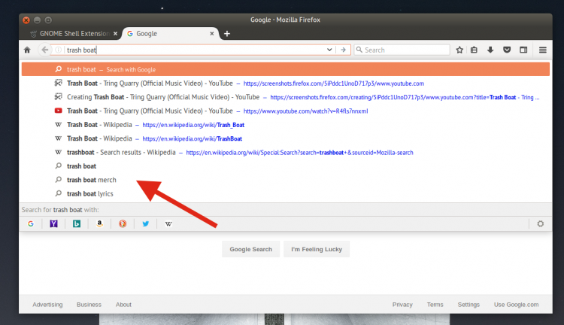Viewport: 564px width, 325px height.
Task: Click the Google Search button
Action: pyautogui.click(x=250, y=249)
